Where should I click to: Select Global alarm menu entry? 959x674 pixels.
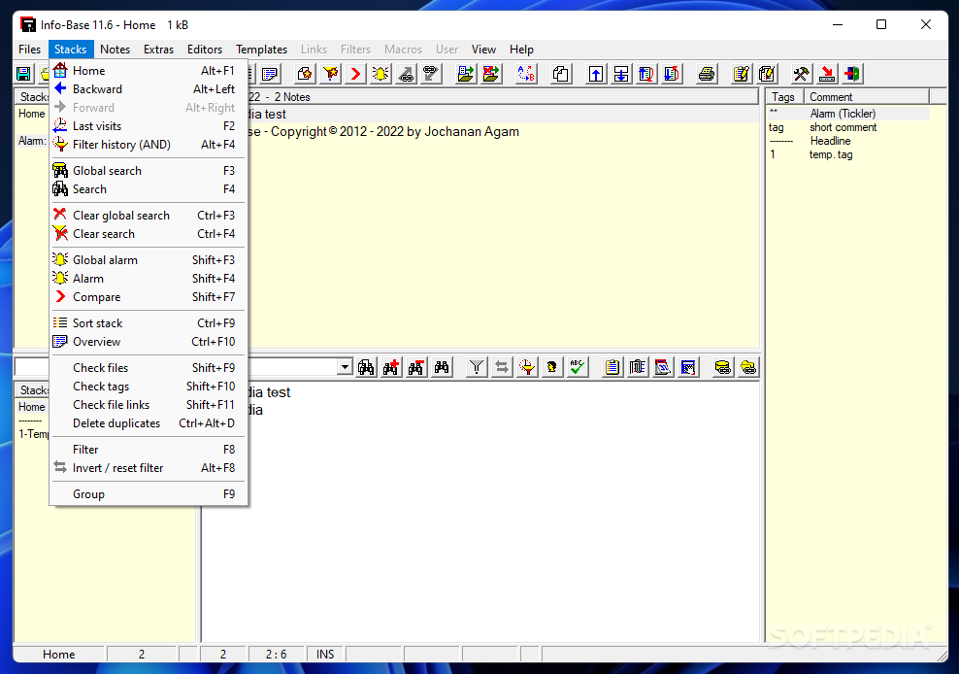pyautogui.click(x=149, y=260)
